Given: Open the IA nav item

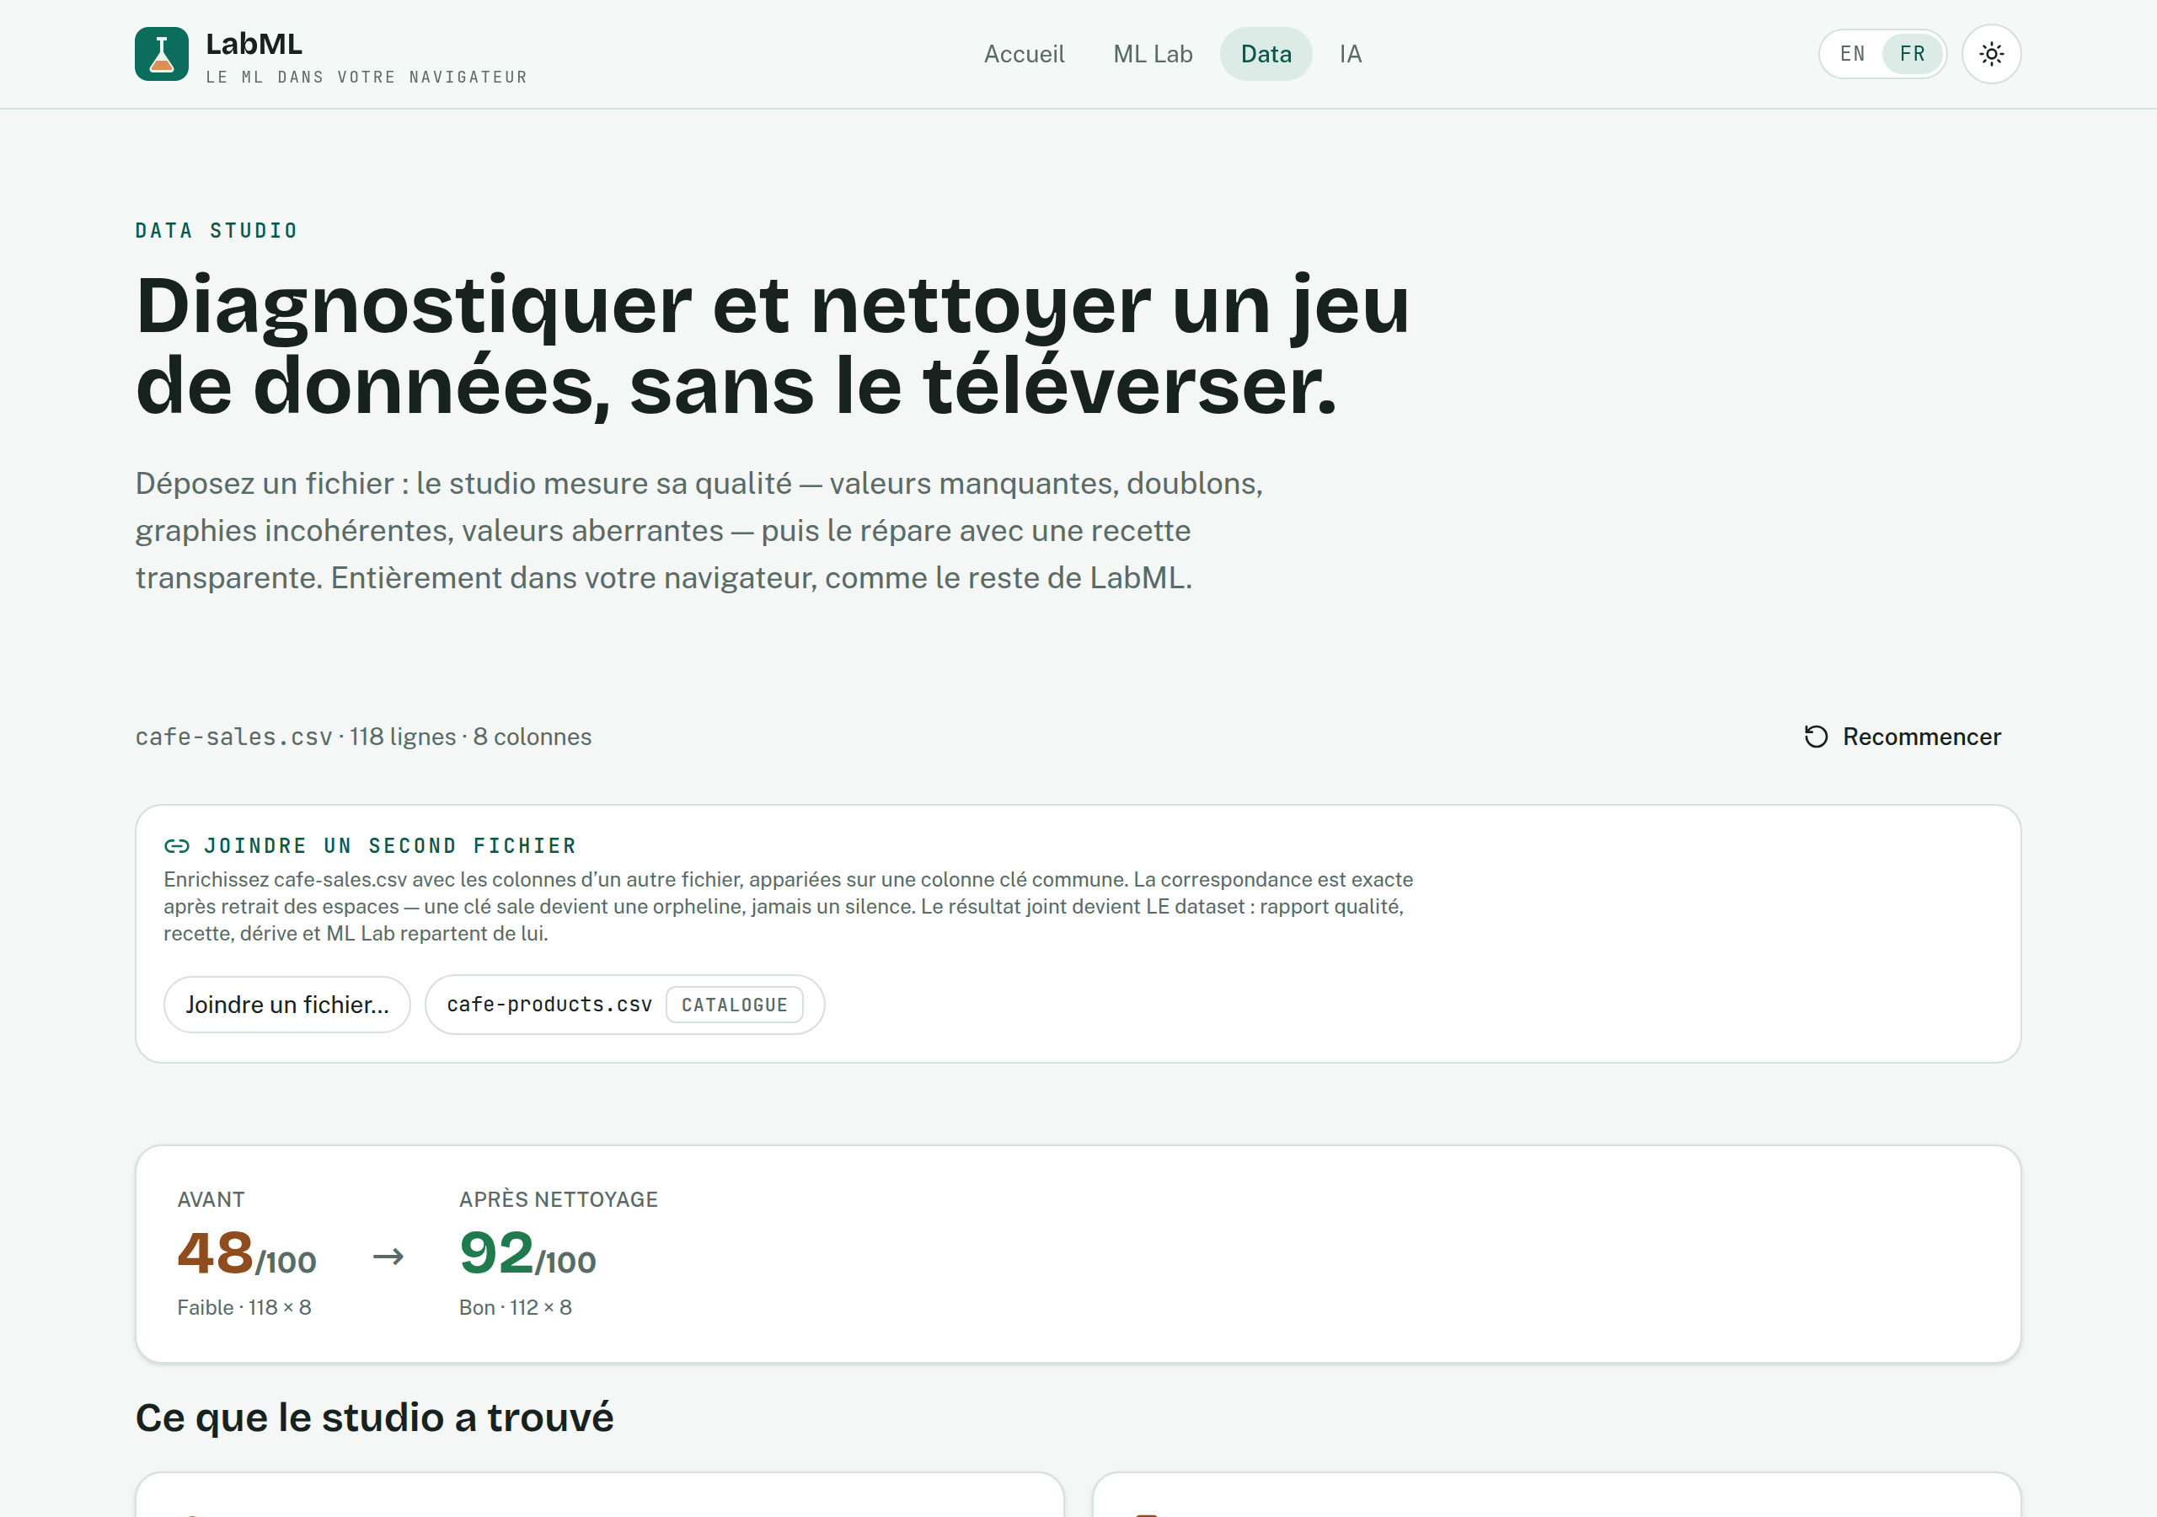Looking at the screenshot, I should (x=1350, y=54).
